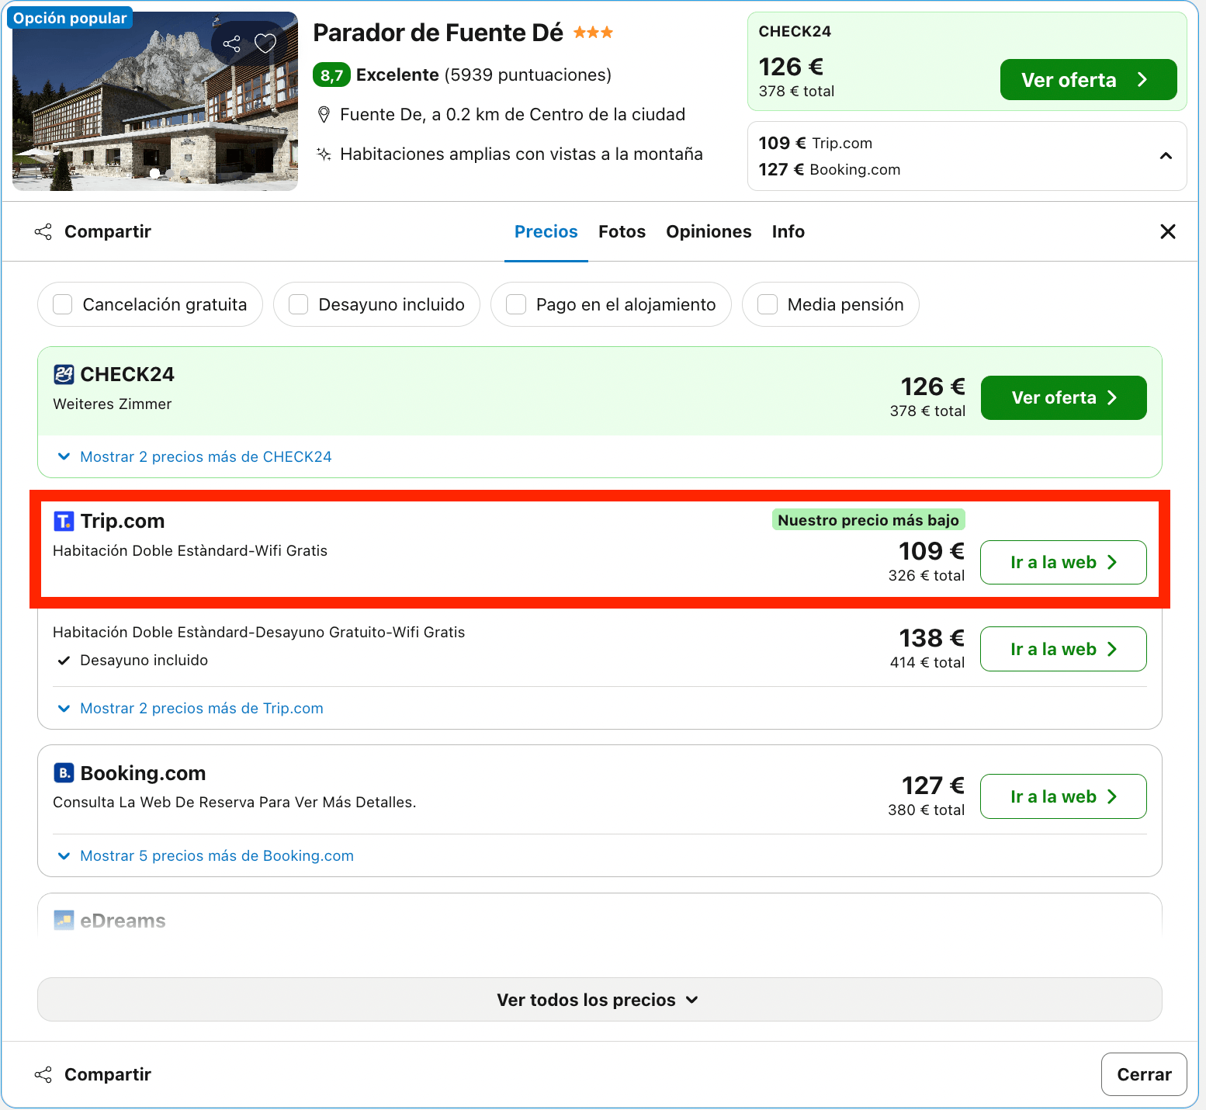The image size is (1206, 1110).
Task: Click Habitaciones amplias con vistas a la montaña
Action: coord(522,154)
